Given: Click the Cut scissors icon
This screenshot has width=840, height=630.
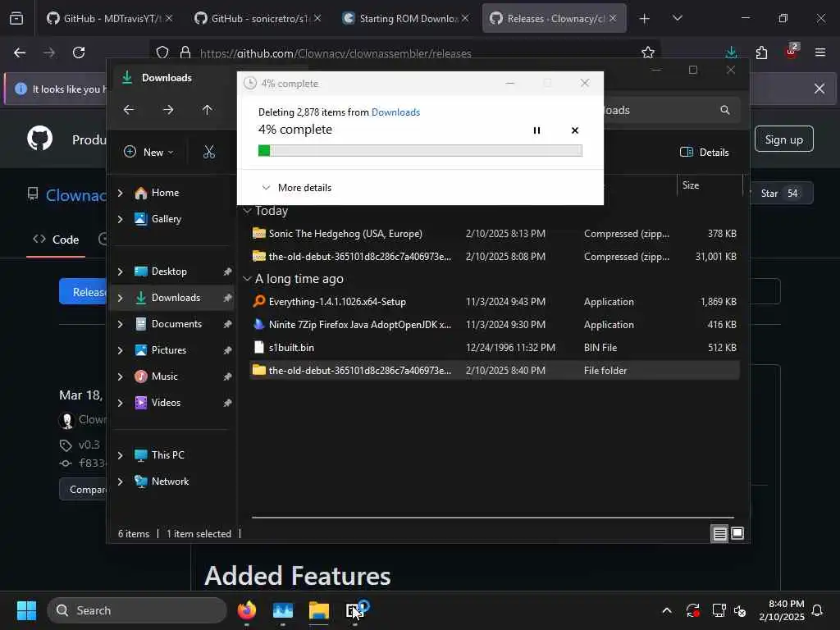Looking at the screenshot, I should click(x=209, y=152).
